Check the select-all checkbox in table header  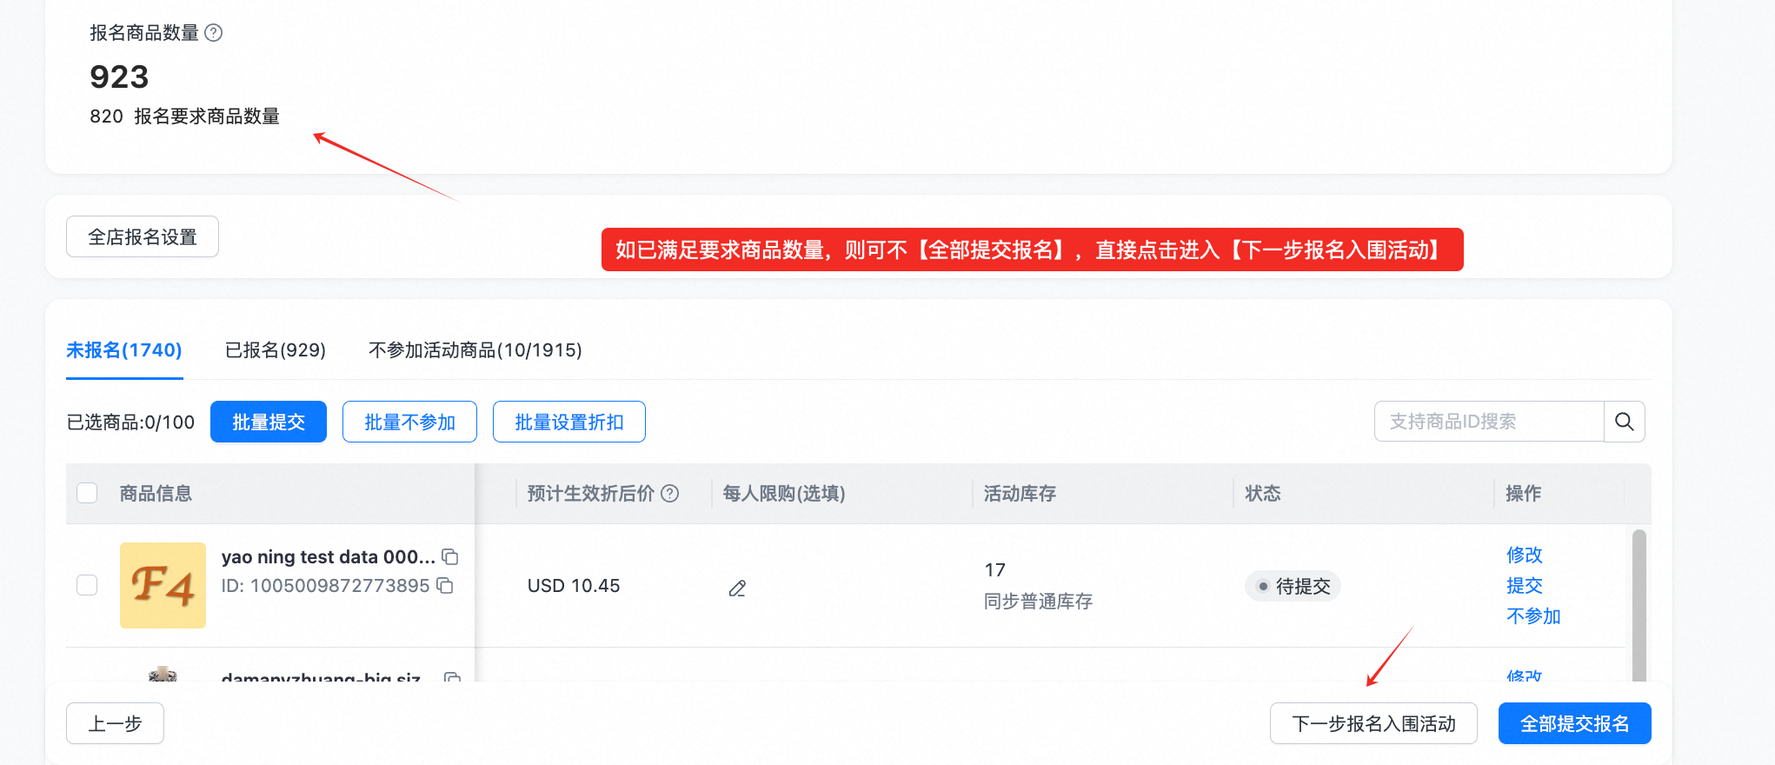(87, 493)
